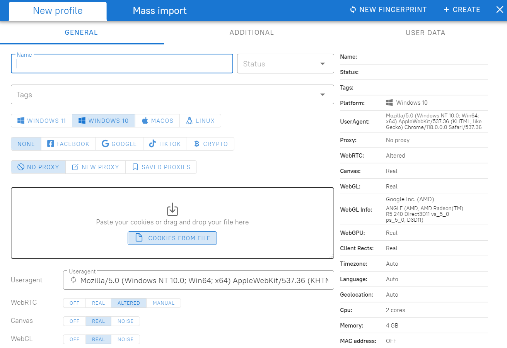Generate a new fingerprint
Viewport: 507px width, 348px height.
[x=388, y=9]
